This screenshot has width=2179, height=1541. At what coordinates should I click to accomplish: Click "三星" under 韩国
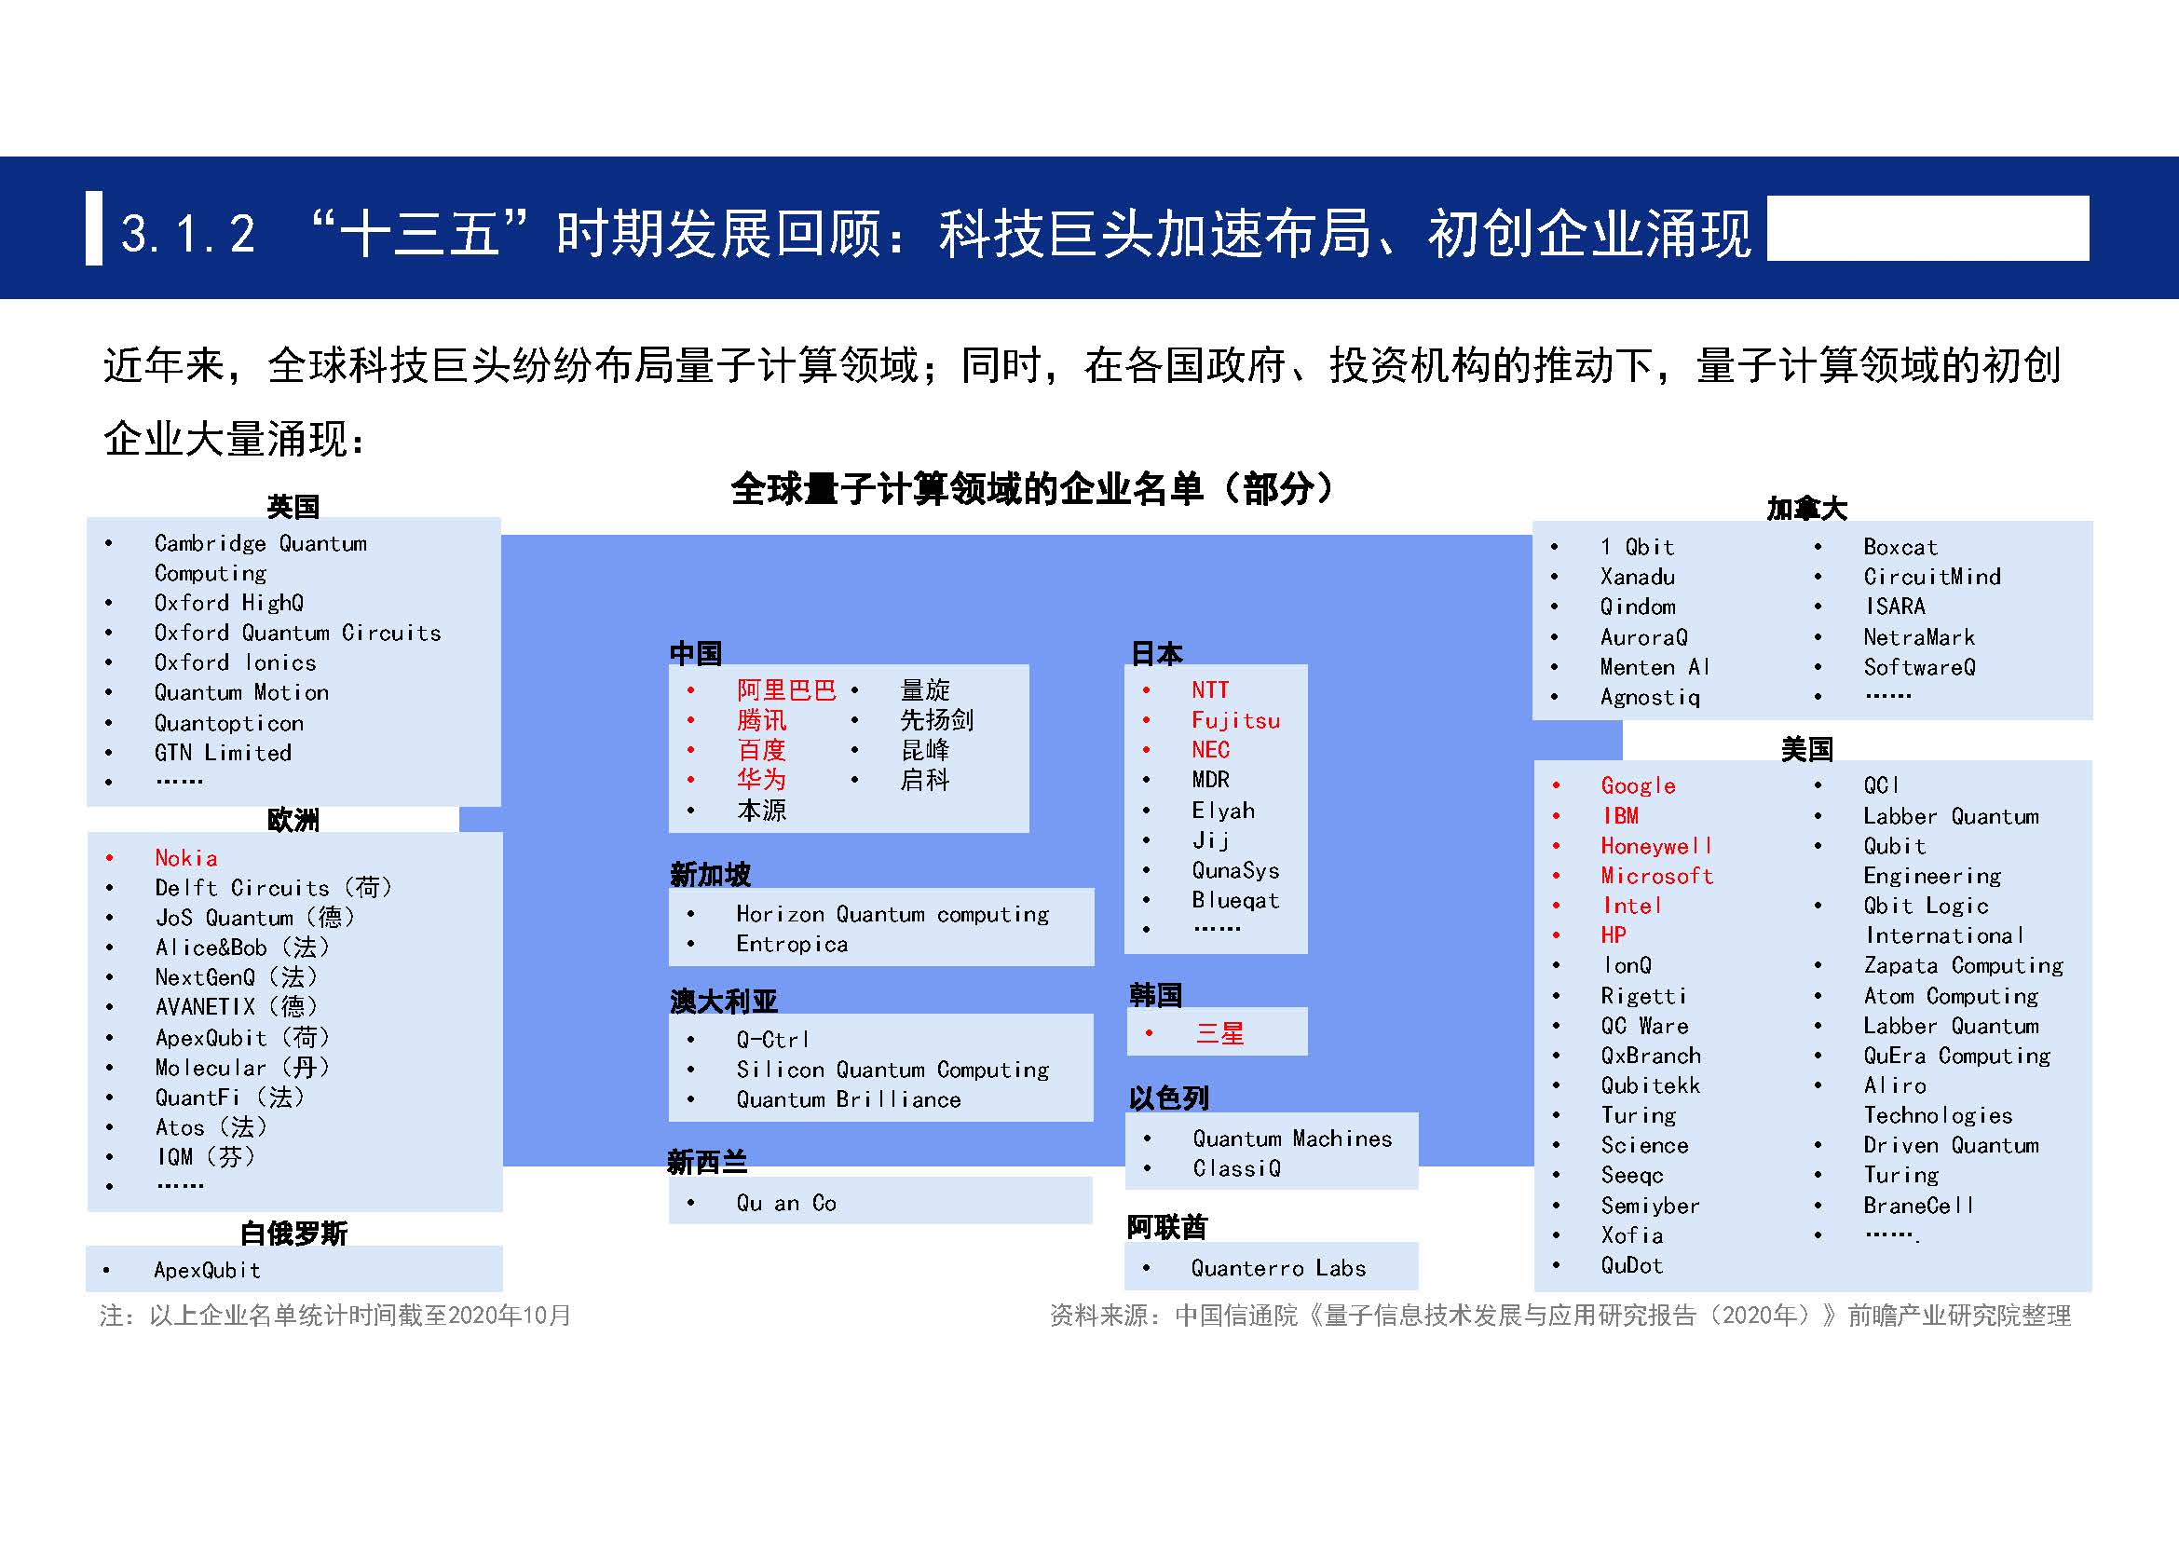[x=1219, y=1033]
